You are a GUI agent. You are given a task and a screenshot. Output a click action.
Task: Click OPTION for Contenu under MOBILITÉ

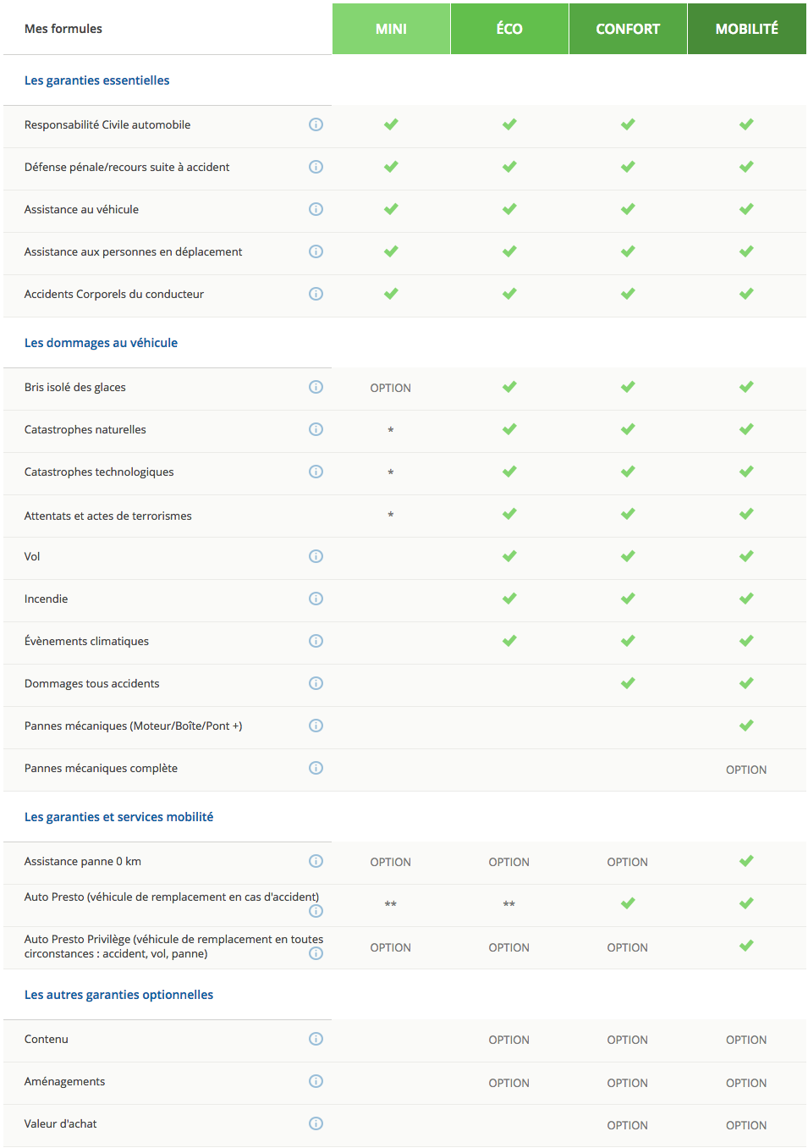click(x=745, y=1040)
